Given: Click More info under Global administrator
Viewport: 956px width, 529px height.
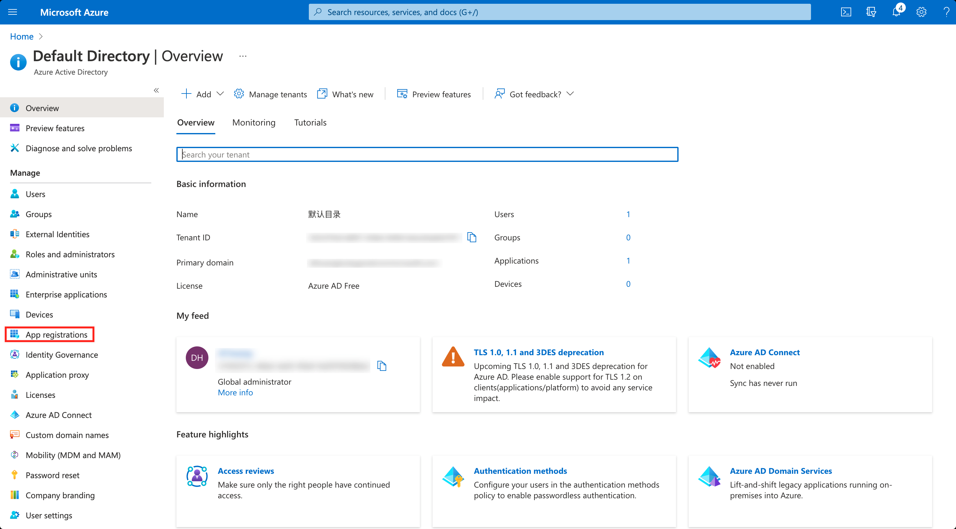Looking at the screenshot, I should coord(235,392).
